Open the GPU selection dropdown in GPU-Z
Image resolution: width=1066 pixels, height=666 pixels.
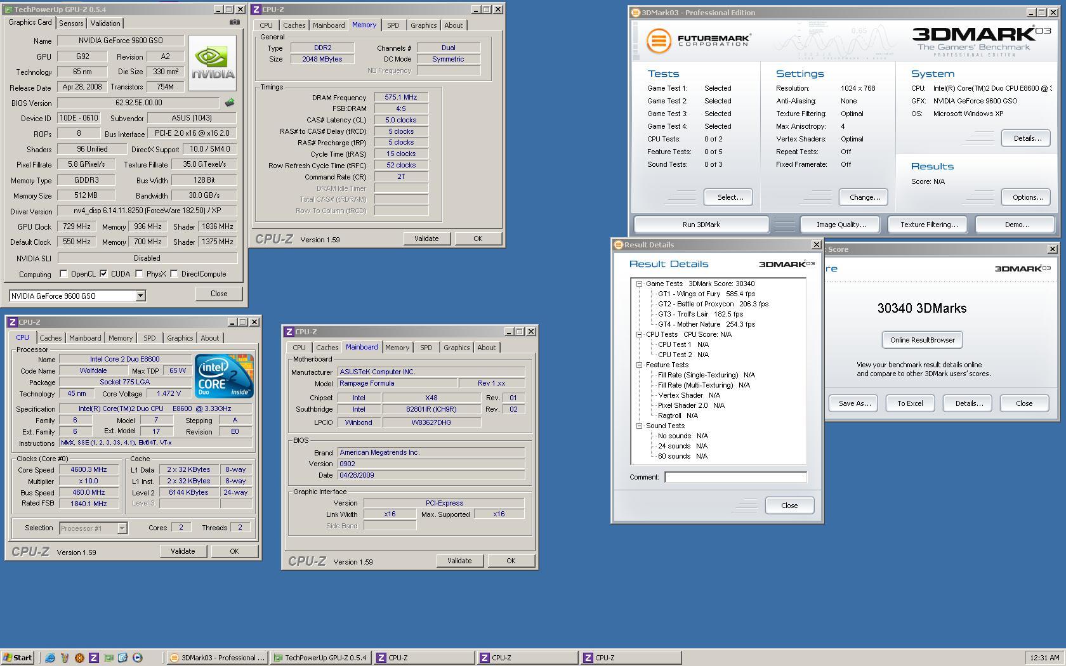[x=140, y=296]
